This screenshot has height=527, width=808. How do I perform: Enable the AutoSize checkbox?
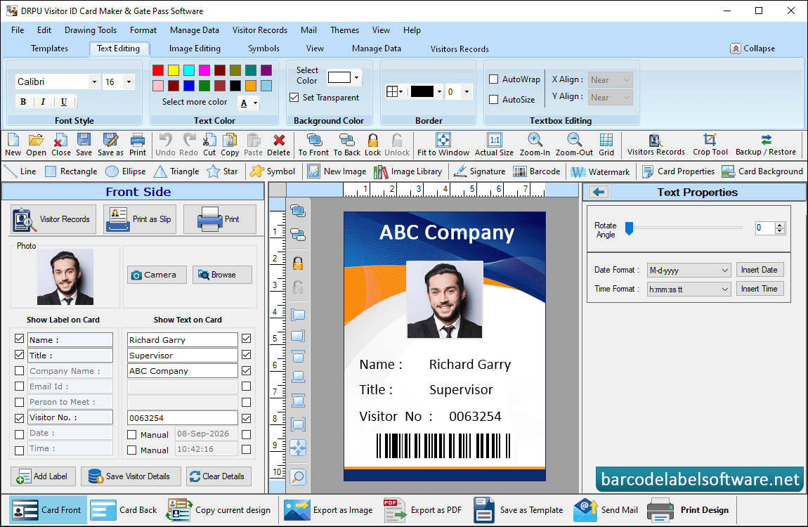click(x=494, y=99)
